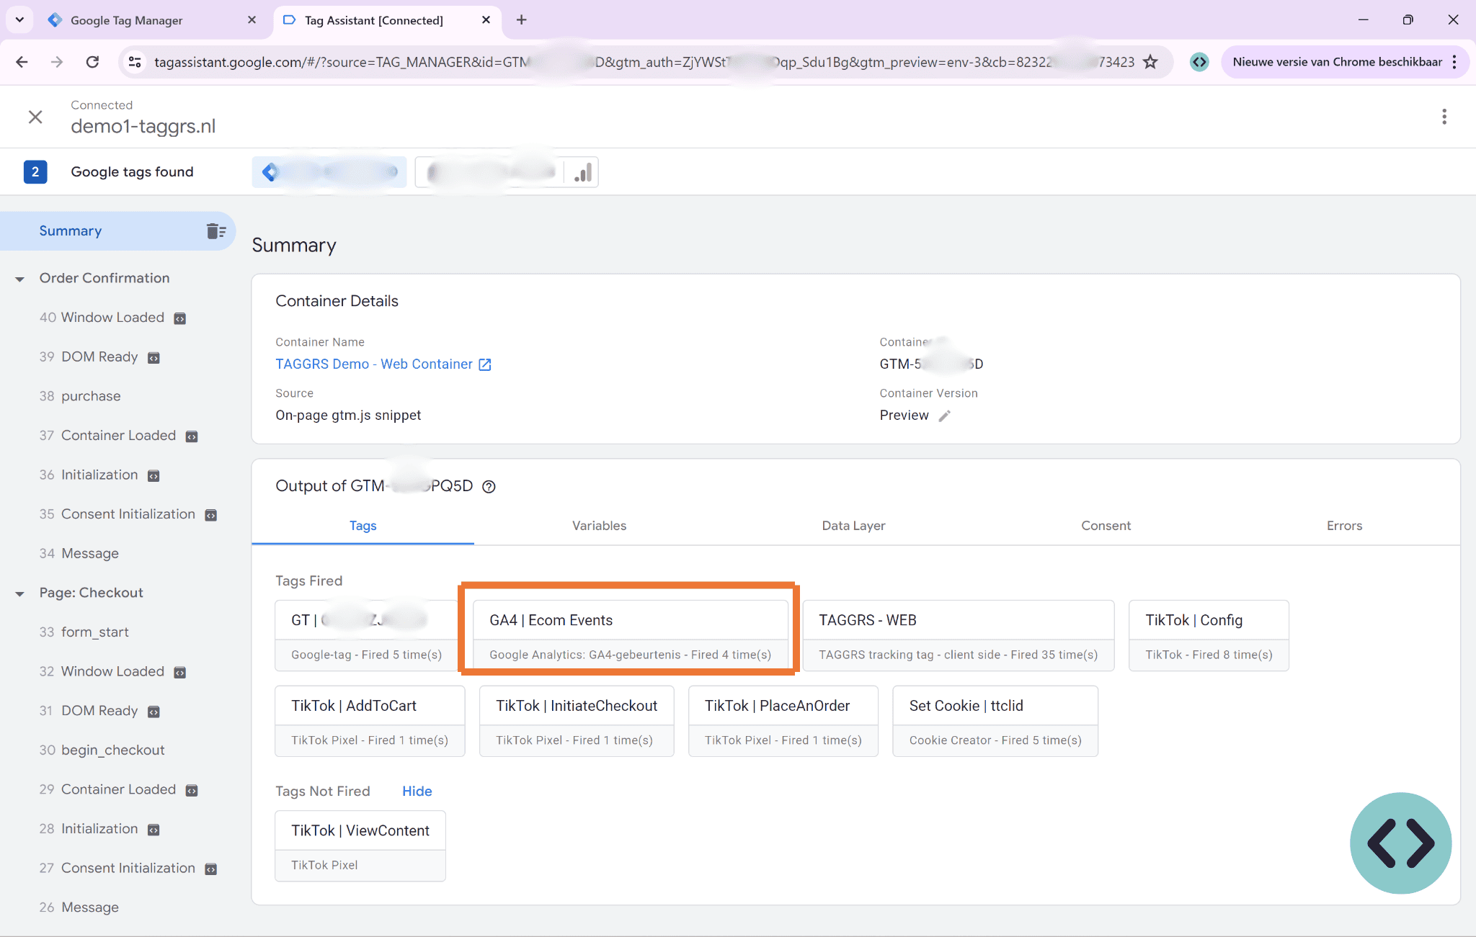Click the icon beside 37 Container Loaded
The width and height of the screenshot is (1476, 937).
pyautogui.click(x=192, y=436)
